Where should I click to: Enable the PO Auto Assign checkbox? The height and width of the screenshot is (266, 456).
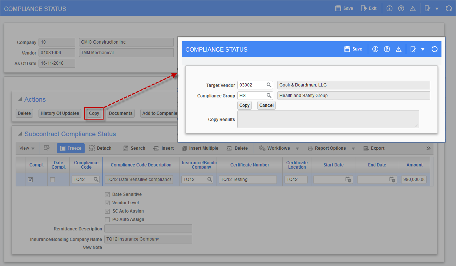click(x=108, y=219)
